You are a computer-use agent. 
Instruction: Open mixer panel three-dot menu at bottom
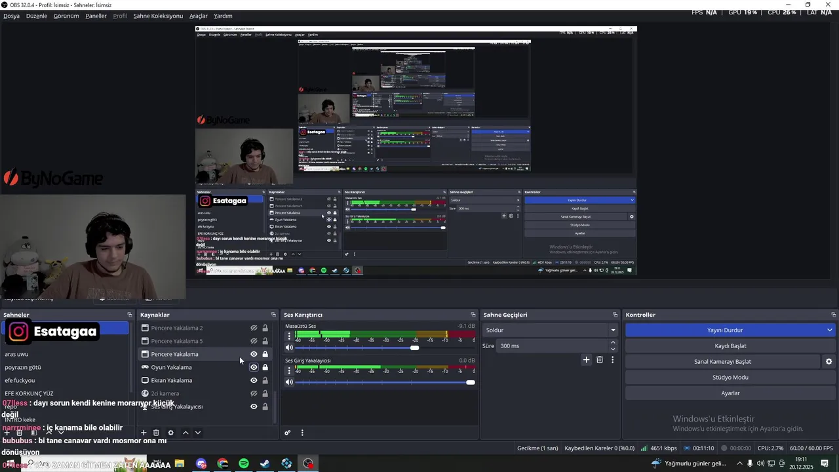pyautogui.click(x=302, y=433)
